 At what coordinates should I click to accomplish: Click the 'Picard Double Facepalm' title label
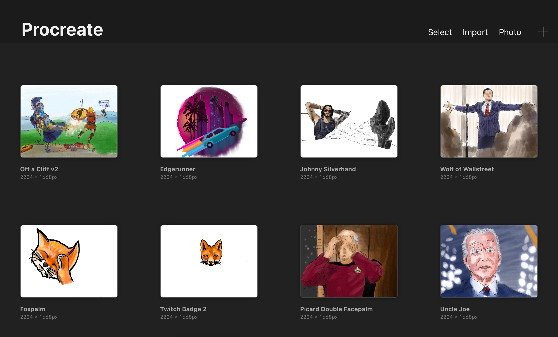tap(336, 309)
